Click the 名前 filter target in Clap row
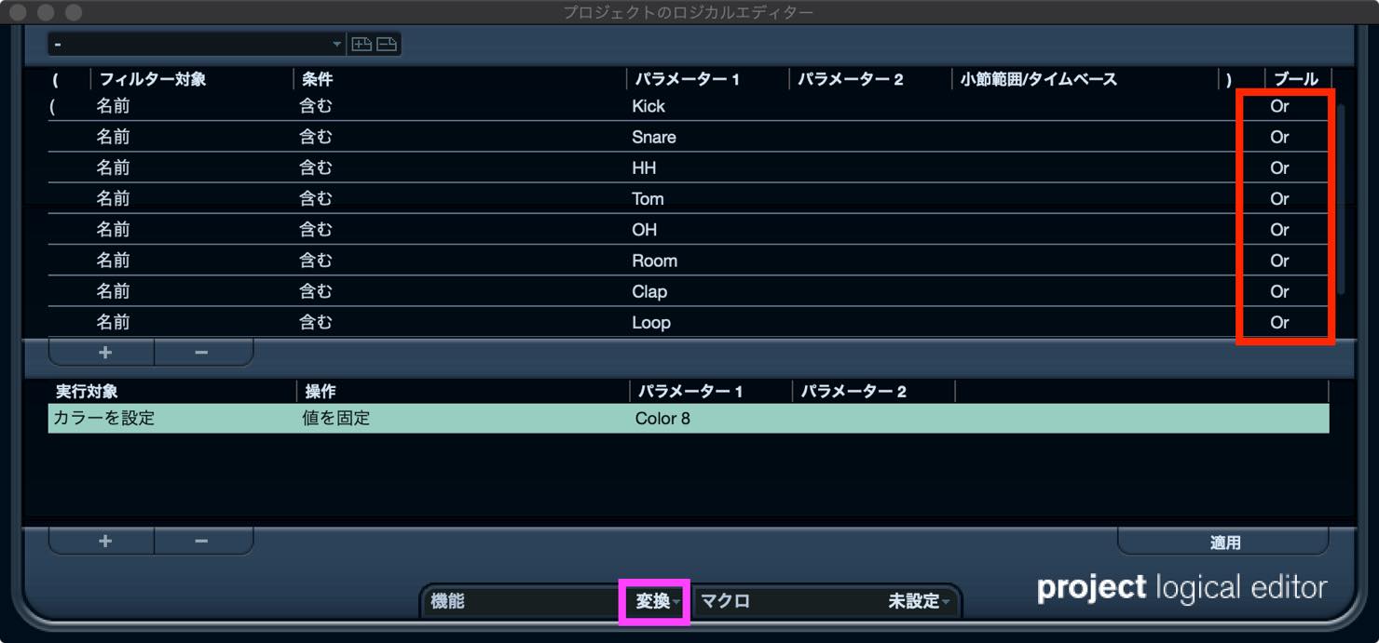 click(x=113, y=291)
